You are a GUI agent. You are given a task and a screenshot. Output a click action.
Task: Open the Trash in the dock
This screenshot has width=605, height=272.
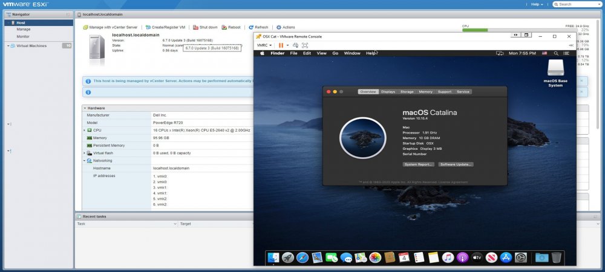click(x=557, y=257)
